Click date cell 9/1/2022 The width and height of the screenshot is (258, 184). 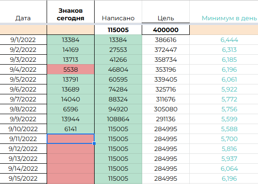[x=23, y=40]
